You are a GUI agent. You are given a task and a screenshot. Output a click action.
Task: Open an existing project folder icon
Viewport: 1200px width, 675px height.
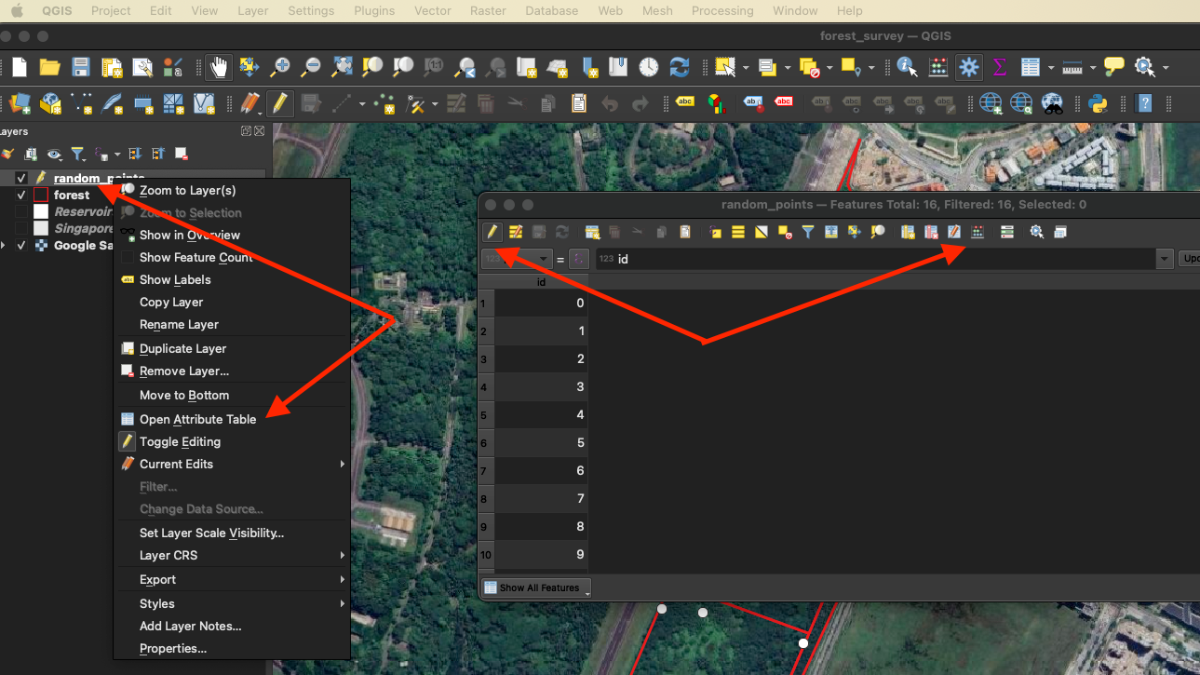pos(50,67)
